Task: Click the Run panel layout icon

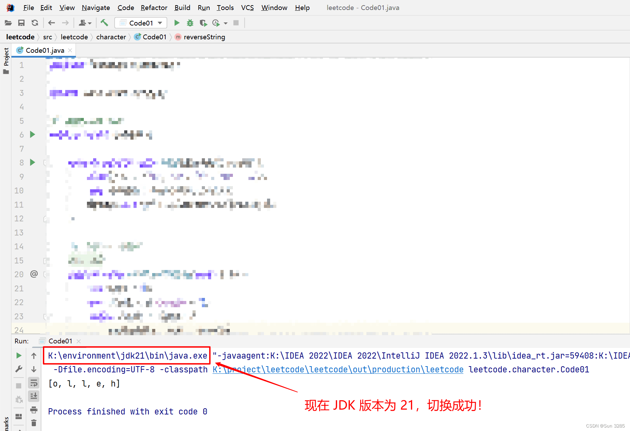Action: pyautogui.click(x=19, y=416)
